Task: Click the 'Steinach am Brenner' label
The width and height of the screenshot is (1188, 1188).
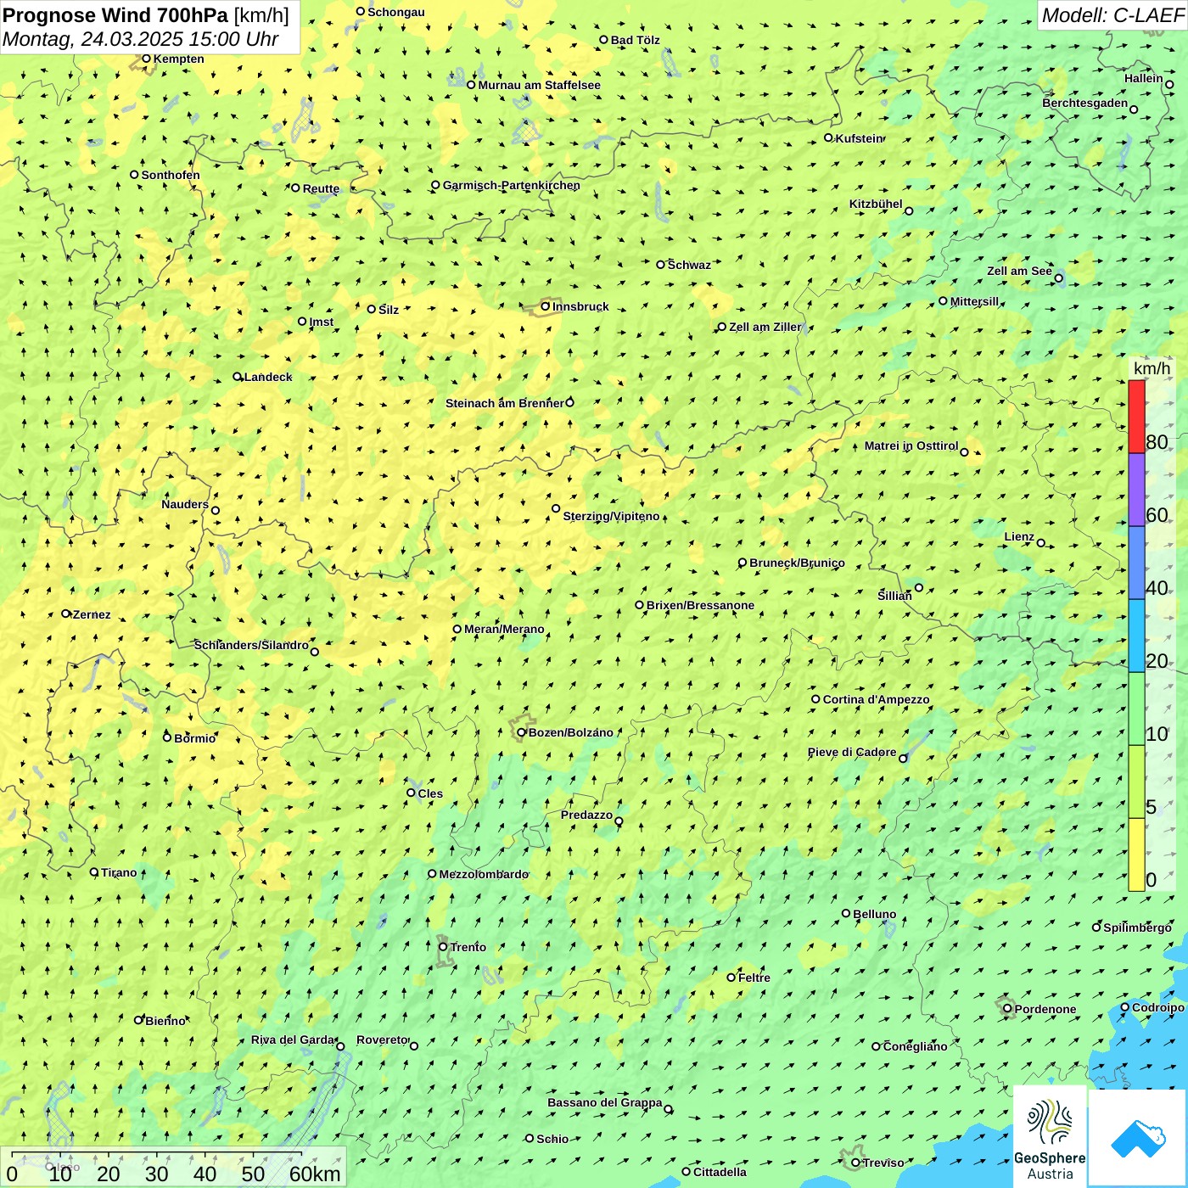Action: click(x=504, y=403)
